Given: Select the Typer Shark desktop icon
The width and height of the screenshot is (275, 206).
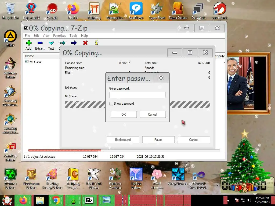Looking at the screenshot, I should pos(157,10).
